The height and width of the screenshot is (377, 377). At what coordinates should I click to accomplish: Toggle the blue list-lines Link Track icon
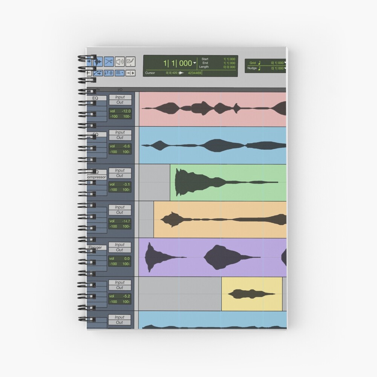point(120,73)
